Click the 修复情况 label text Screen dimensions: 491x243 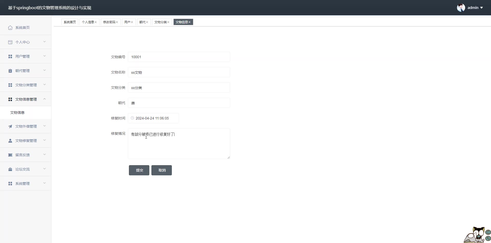click(118, 133)
